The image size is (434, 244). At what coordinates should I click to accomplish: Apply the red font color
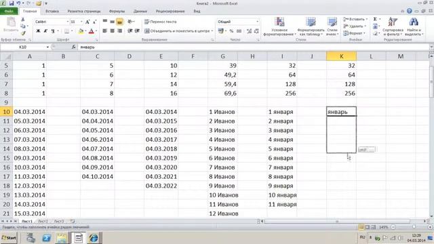pyautogui.click(x=92, y=31)
